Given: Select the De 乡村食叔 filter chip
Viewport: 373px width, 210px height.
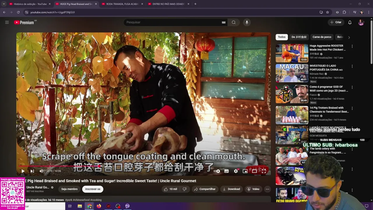Looking at the screenshot, I should click(x=299, y=37).
